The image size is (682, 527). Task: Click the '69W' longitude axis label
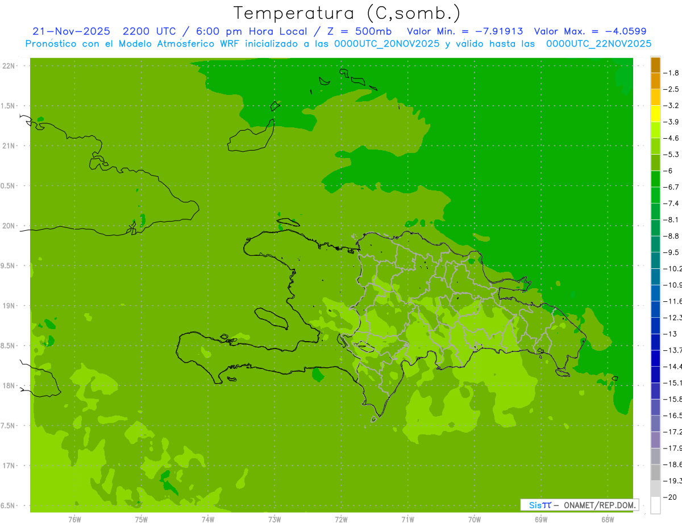point(541,520)
